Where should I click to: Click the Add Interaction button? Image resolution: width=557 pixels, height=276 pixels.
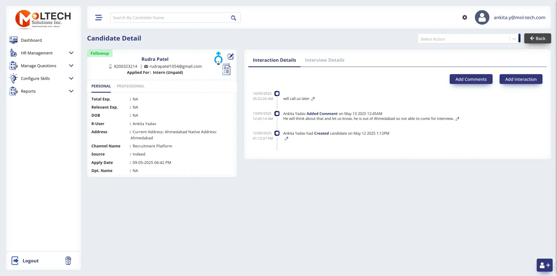point(521,79)
